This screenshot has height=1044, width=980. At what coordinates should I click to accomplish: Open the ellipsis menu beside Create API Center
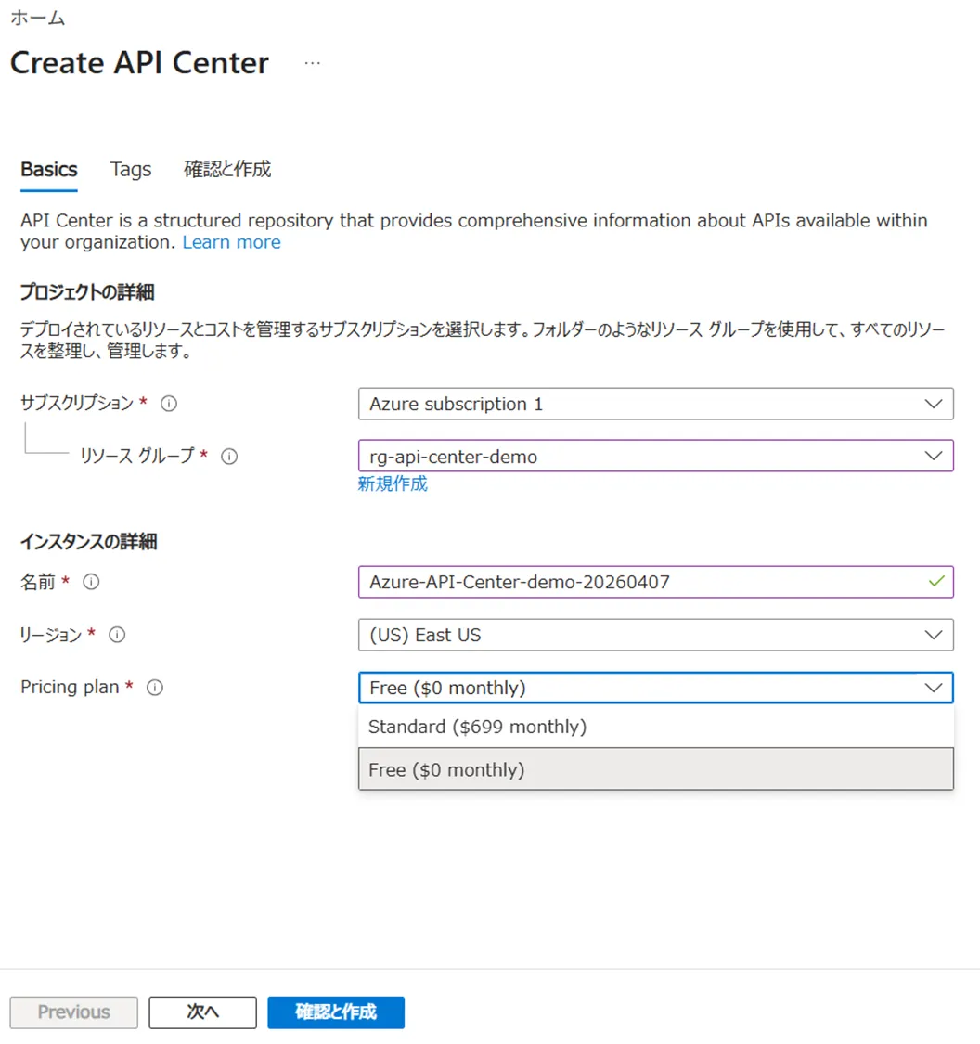(312, 63)
